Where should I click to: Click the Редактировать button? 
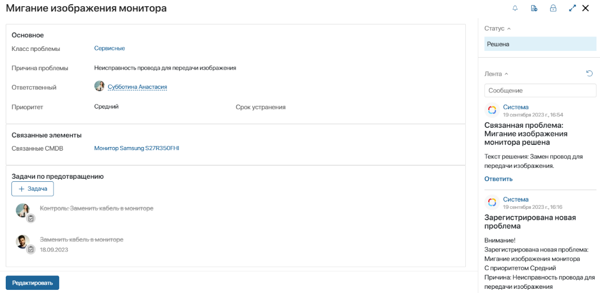(x=33, y=283)
